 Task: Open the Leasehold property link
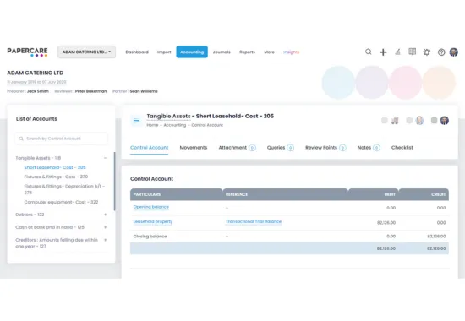pyautogui.click(x=153, y=221)
